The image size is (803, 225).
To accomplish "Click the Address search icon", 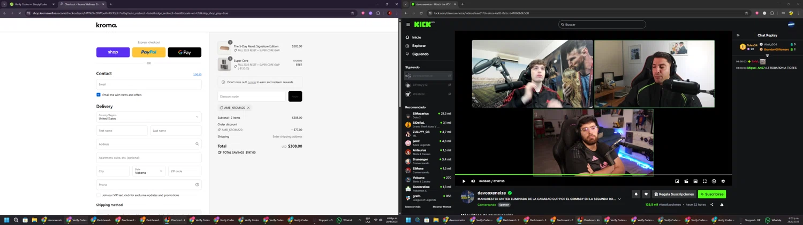I will pos(197,144).
